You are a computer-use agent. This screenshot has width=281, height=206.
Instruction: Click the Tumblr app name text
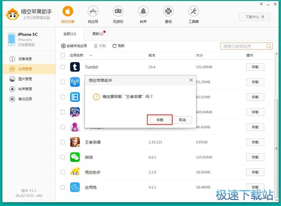(91, 67)
